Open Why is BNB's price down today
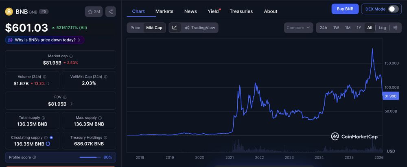This screenshot has width=407, height=167. click(45, 40)
